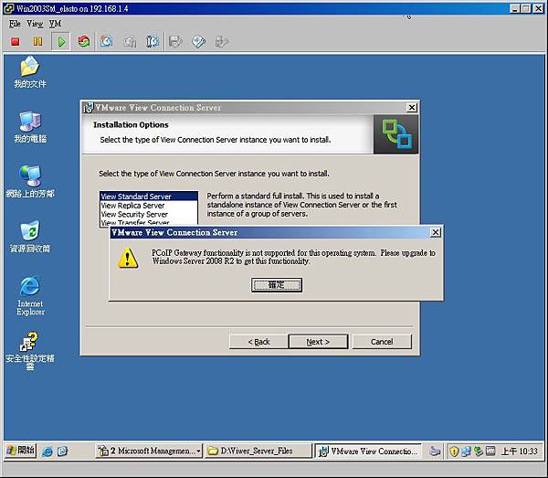Click the USB device toolbar icon

click(x=222, y=42)
